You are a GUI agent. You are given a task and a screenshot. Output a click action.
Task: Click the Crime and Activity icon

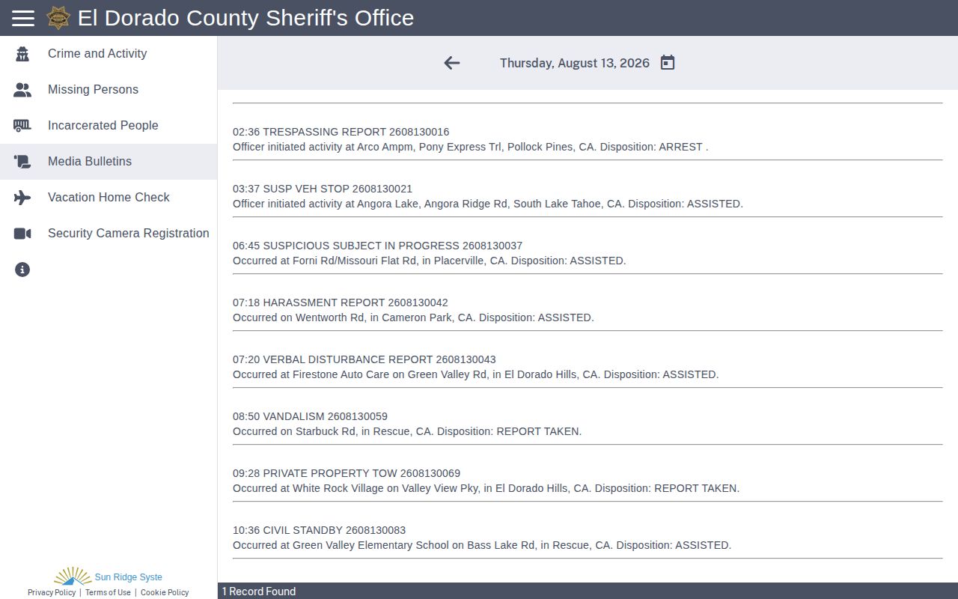tap(22, 54)
